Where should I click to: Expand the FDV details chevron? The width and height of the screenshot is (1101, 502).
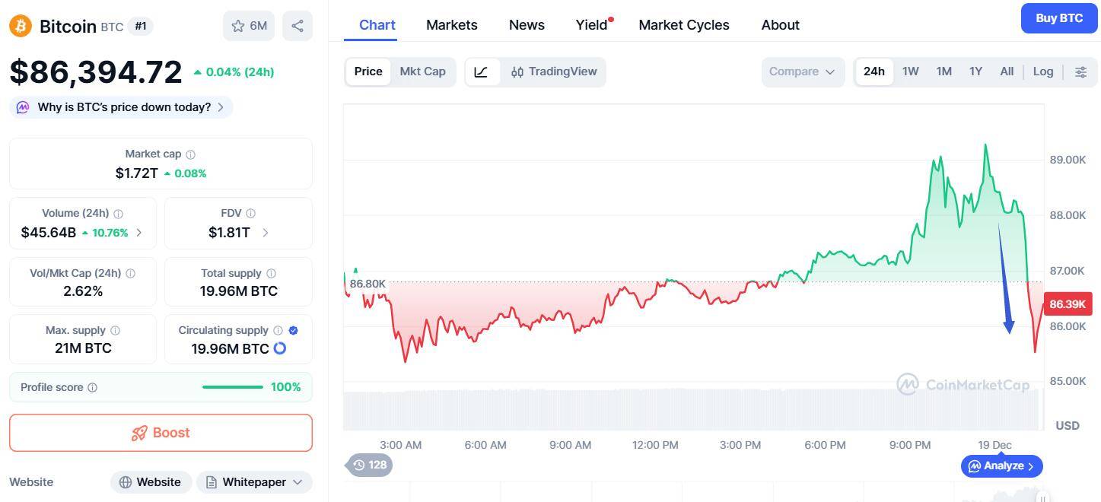click(266, 233)
